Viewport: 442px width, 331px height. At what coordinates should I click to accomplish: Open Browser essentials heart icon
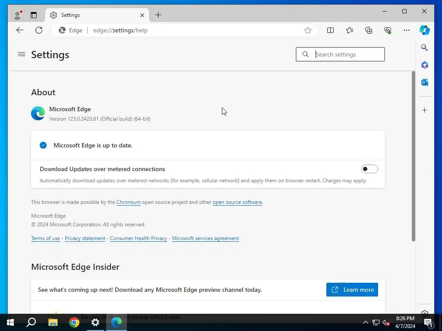click(x=388, y=30)
